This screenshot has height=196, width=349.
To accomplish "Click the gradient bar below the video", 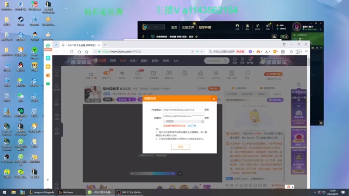I will point(153,173).
